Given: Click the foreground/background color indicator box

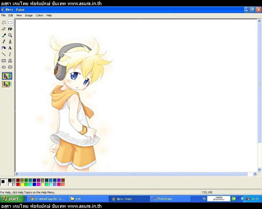Looking at the screenshot, I should 4,182.
